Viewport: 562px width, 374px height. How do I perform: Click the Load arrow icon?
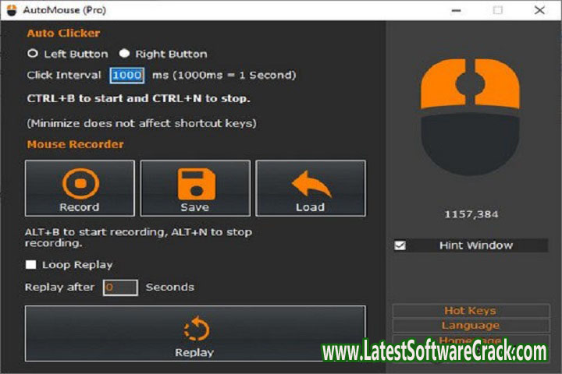coord(310,184)
